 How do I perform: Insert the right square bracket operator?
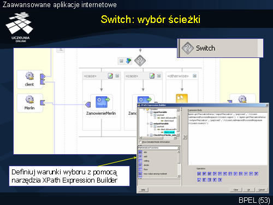tap(210, 180)
